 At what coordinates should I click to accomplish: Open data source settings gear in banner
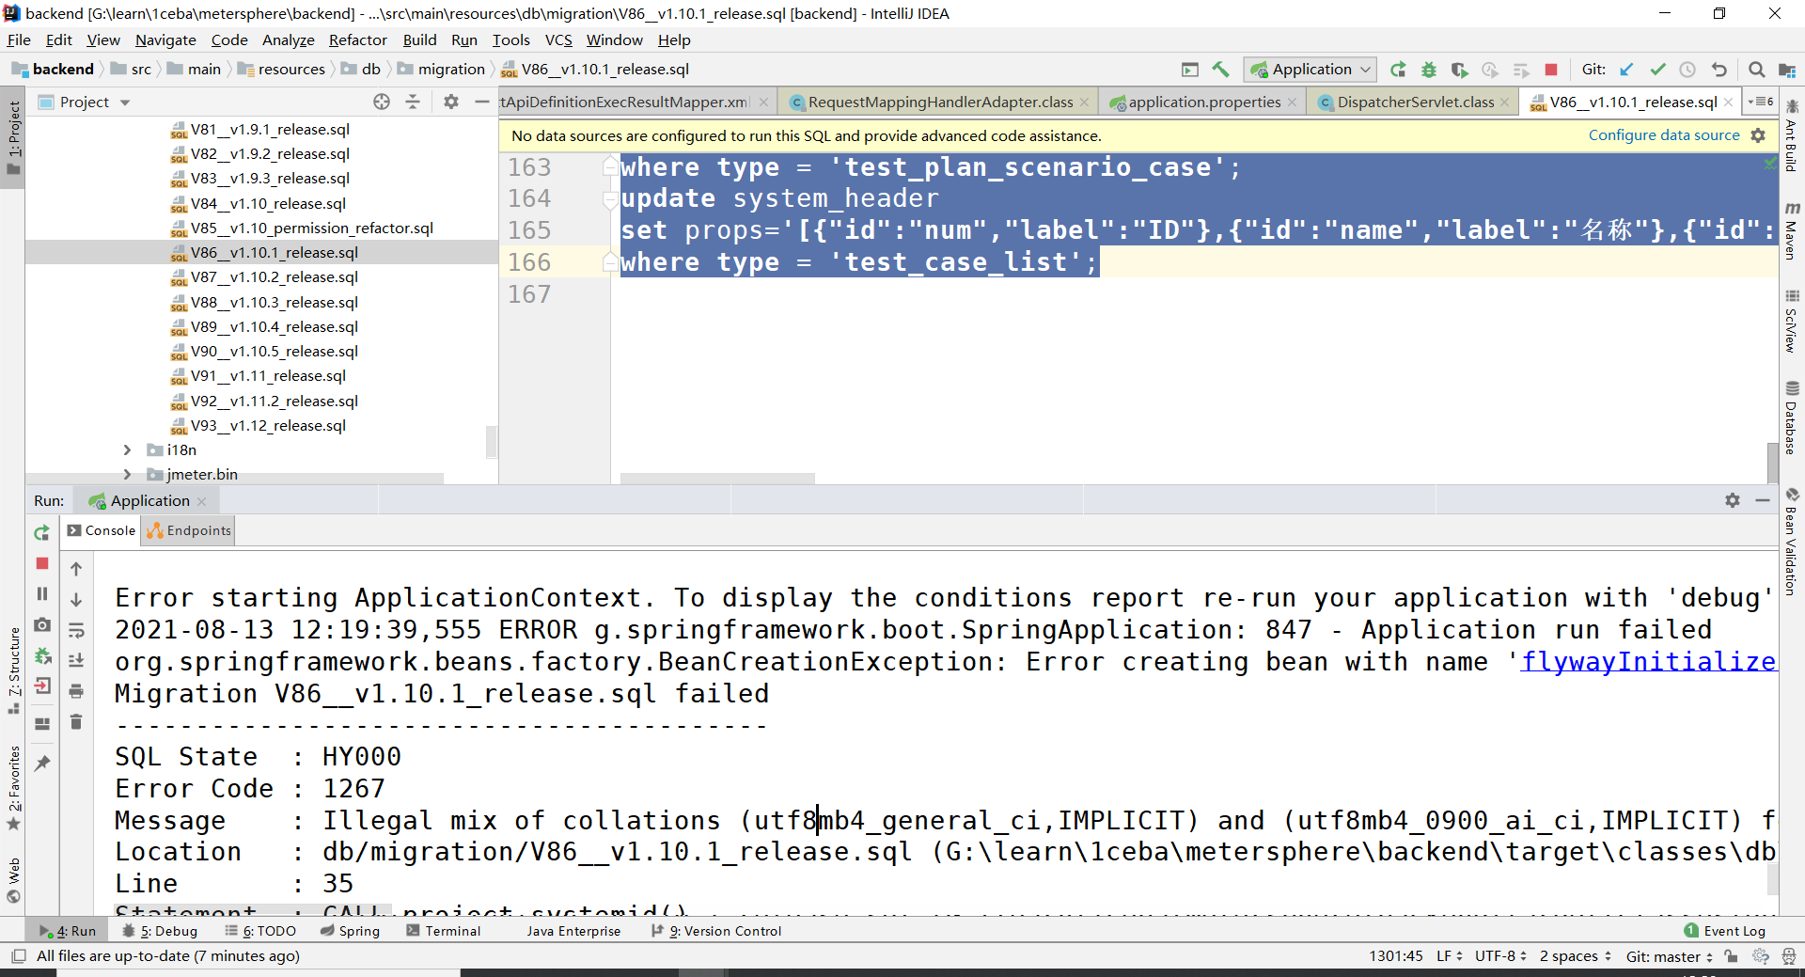[x=1758, y=135]
